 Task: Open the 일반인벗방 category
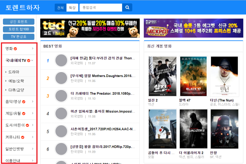(15, 149)
